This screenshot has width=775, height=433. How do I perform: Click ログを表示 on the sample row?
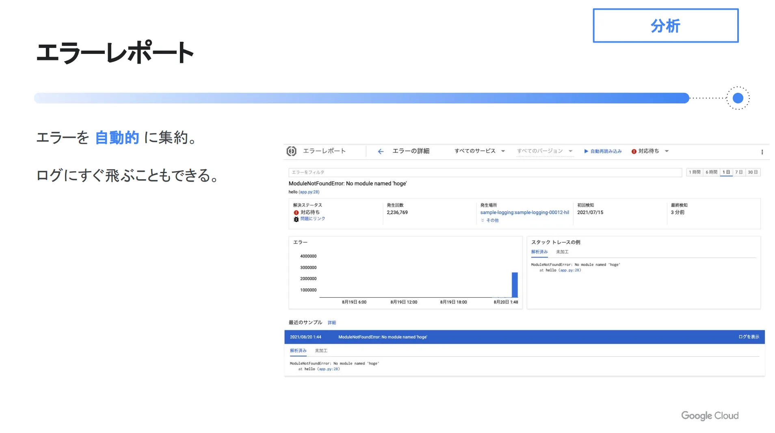tap(748, 337)
